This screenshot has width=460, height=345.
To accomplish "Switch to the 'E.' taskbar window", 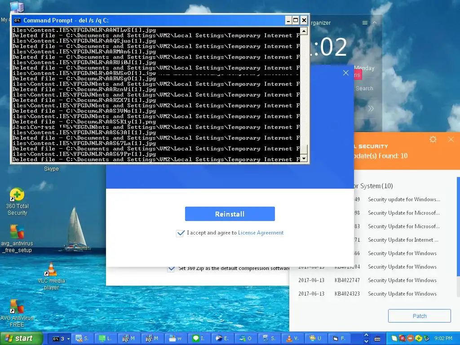I will coord(222,339).
